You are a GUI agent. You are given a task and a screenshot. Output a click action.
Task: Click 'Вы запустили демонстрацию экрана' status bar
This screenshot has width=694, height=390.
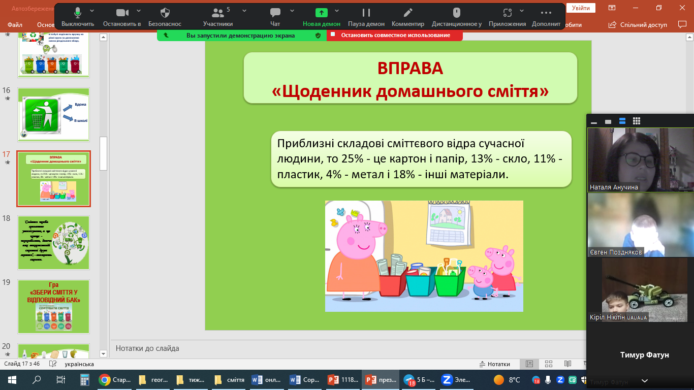point(242,35)
